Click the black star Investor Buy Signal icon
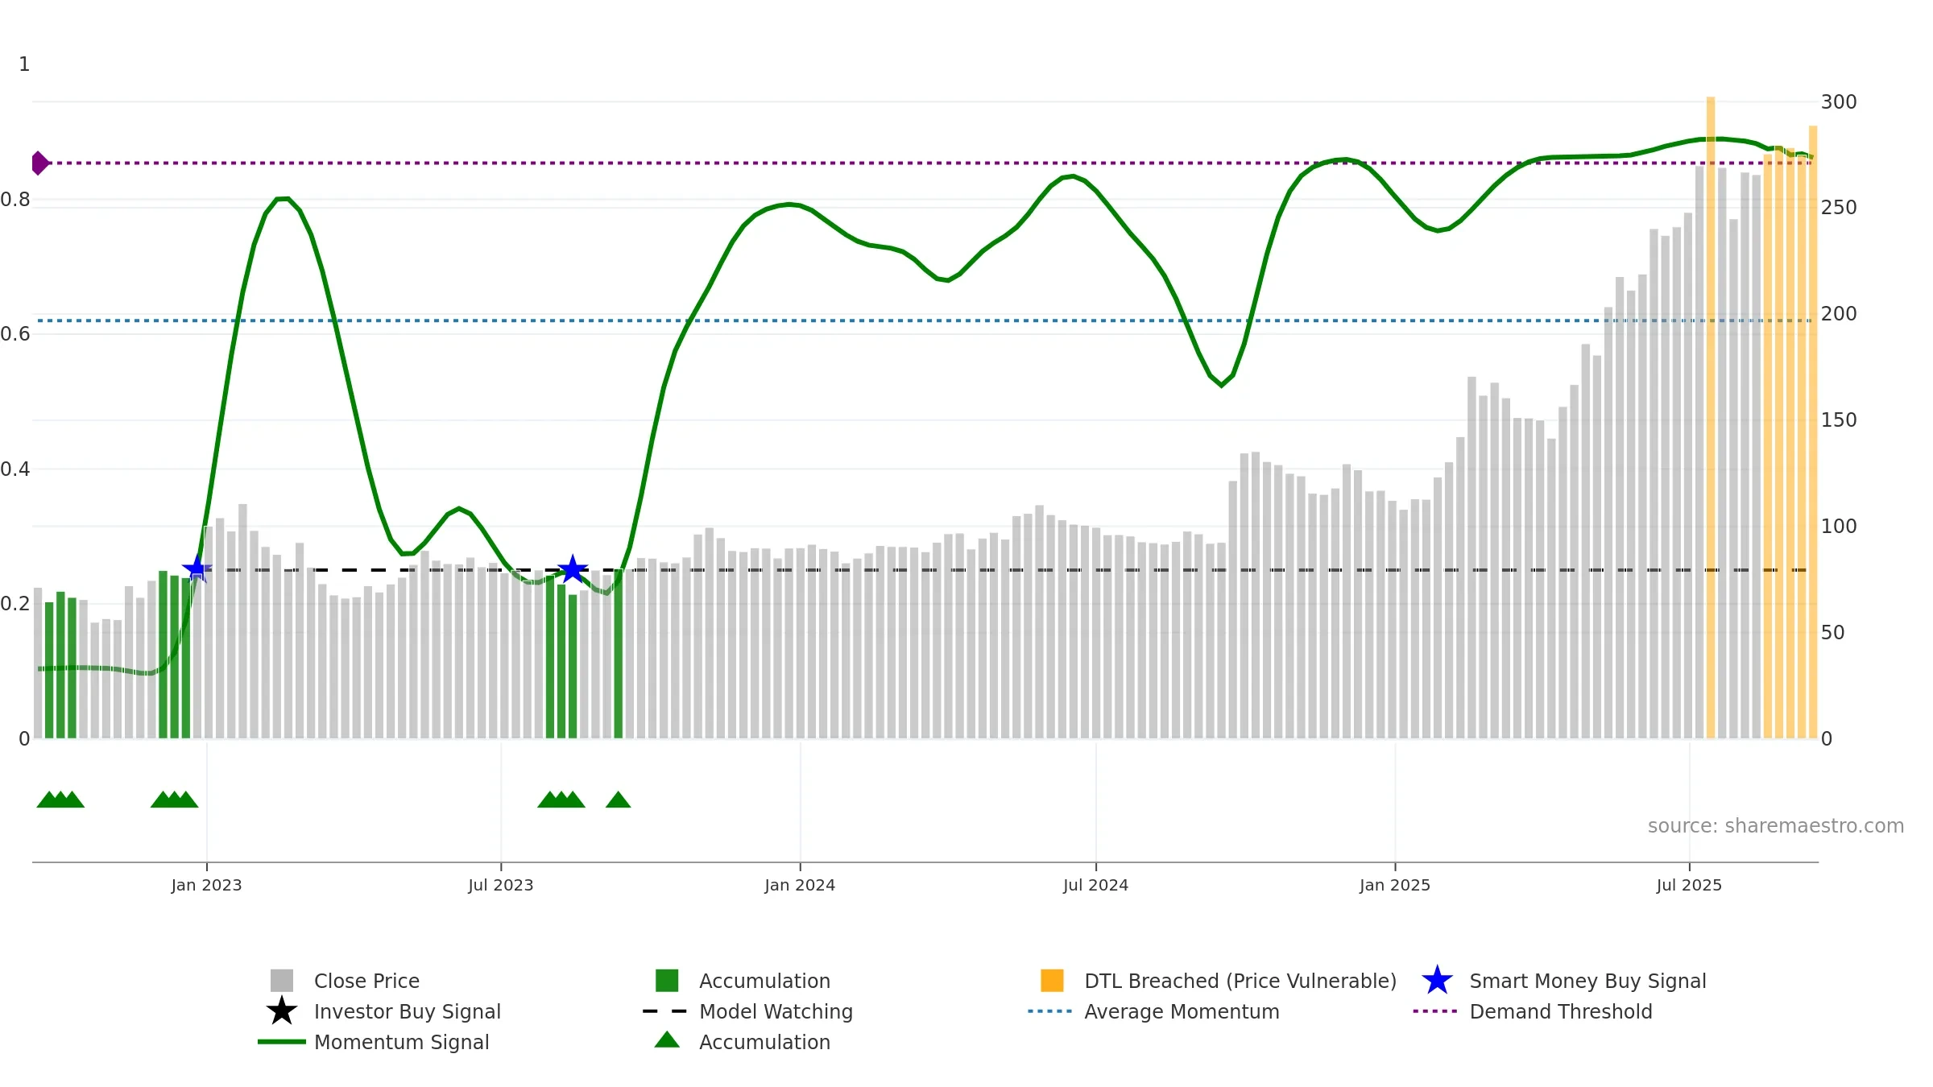Screen dimensions: 1933x1087 click(282, 1011)
